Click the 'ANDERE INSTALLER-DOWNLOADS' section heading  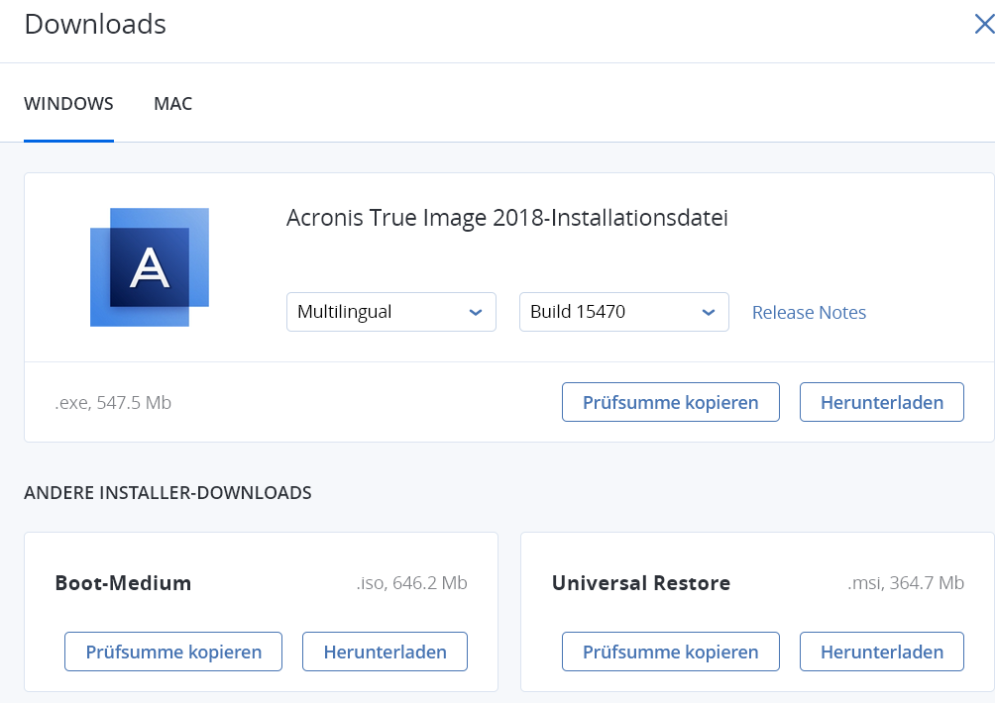167,492
